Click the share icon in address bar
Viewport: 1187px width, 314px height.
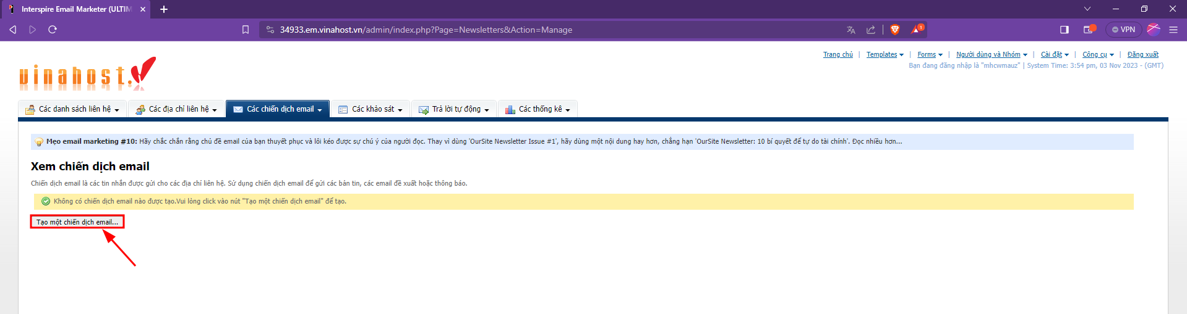pyautogui.click(x=871, y=30)
